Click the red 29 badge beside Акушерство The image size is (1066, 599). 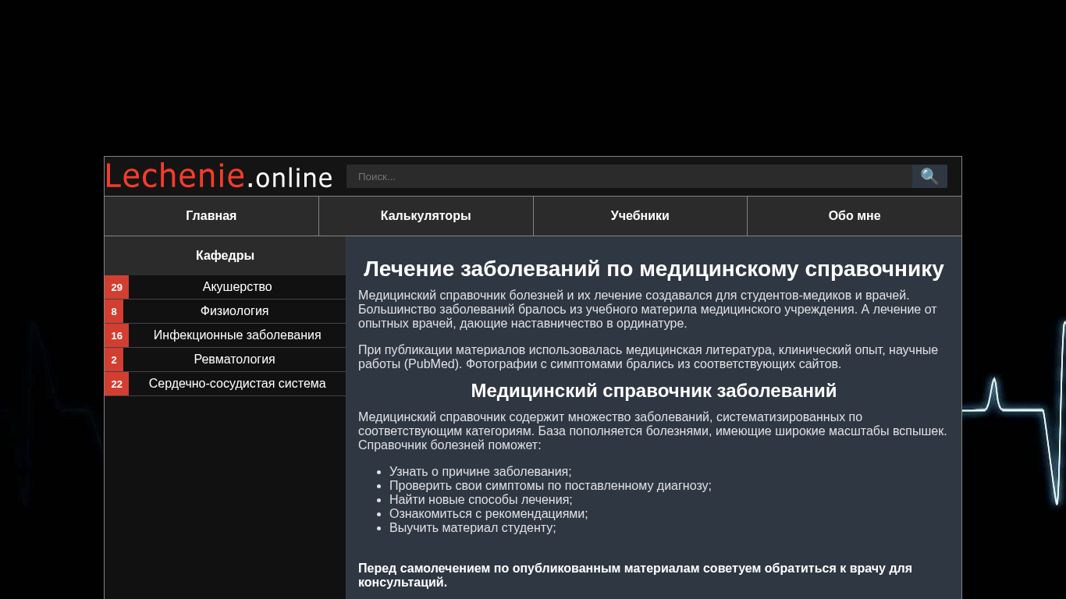(116, 287)
